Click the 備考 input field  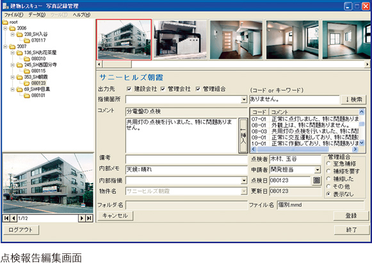pyautogui.click(x=186, y=159)
